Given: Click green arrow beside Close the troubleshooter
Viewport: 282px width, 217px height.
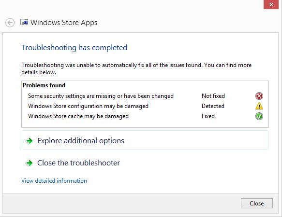Looking at the screenshot, I should 29,163.
